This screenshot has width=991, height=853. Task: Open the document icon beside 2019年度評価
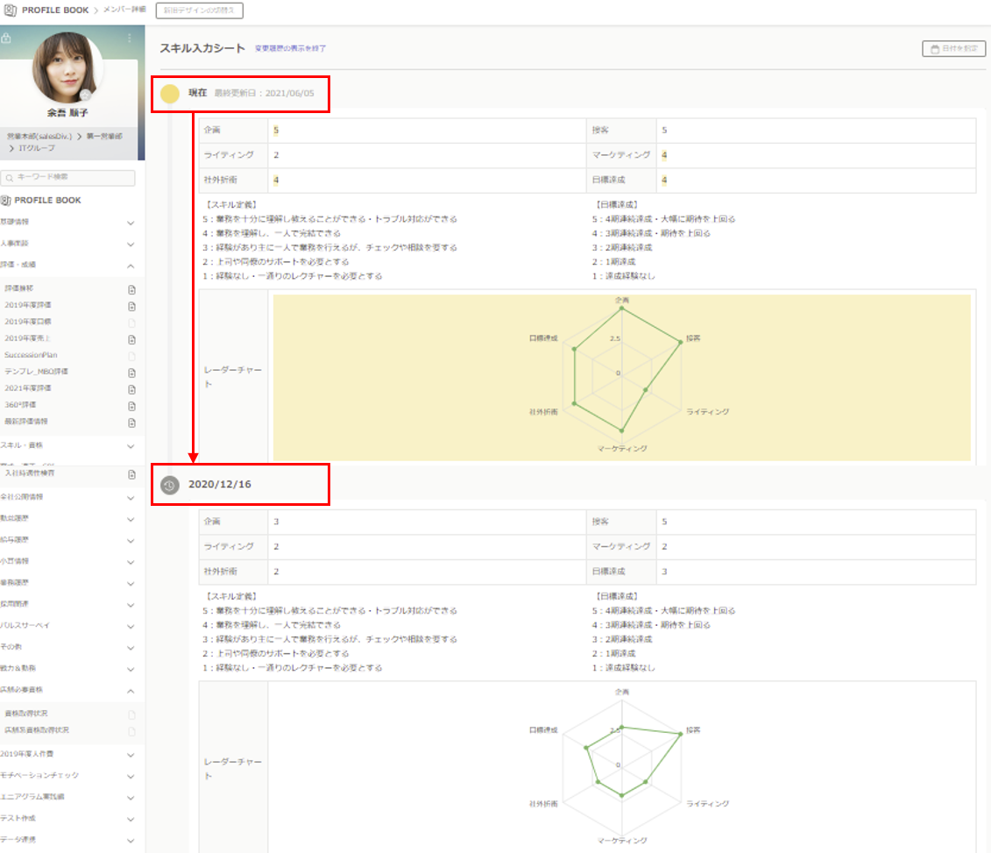tap(131, 305)
